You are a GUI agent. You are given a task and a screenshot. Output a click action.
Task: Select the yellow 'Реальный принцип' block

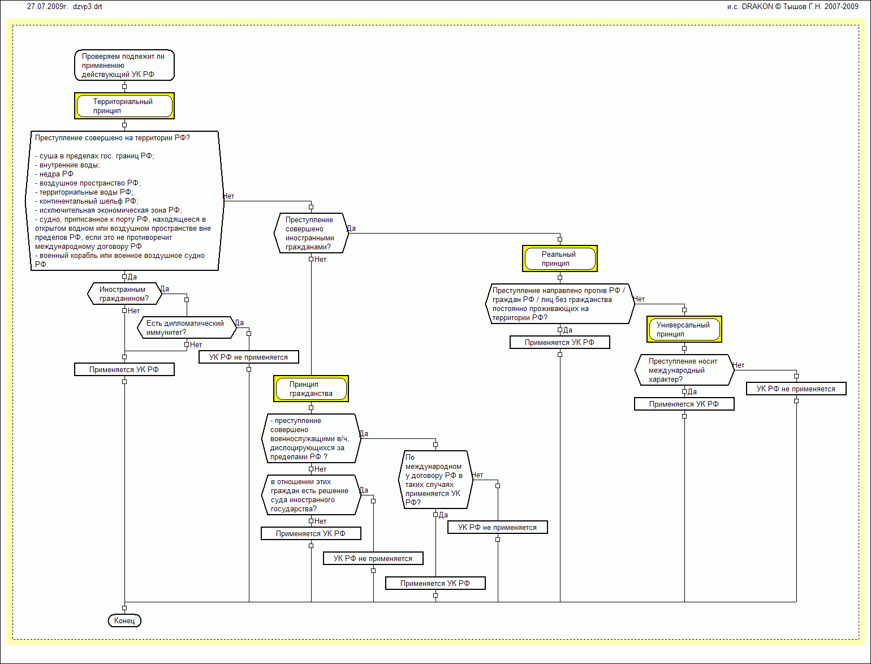tap(559, 259)
